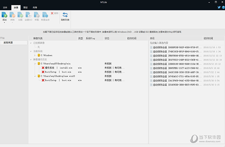Collapse the C:\Users\wxy\Desktop\new win10 node

tap(35, 76)
